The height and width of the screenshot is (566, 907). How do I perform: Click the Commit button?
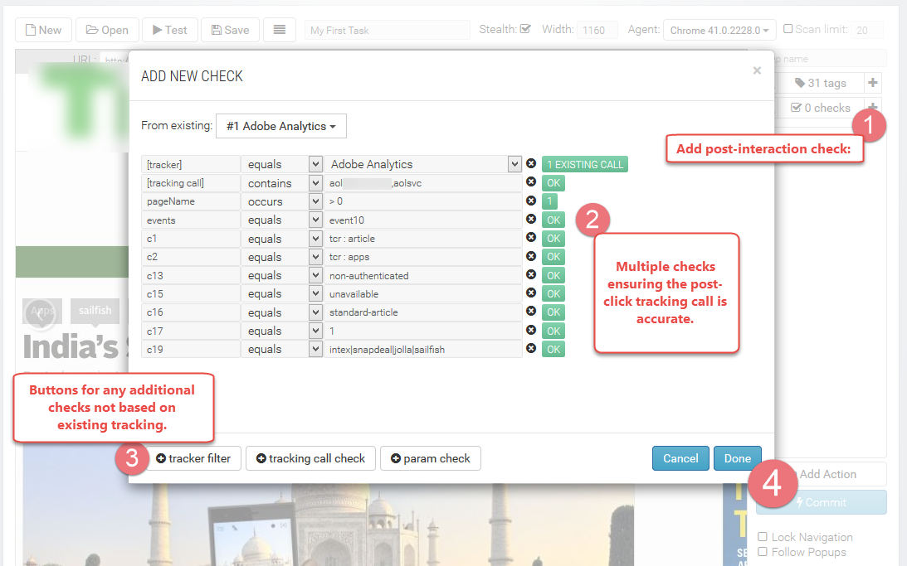[822, 502]
